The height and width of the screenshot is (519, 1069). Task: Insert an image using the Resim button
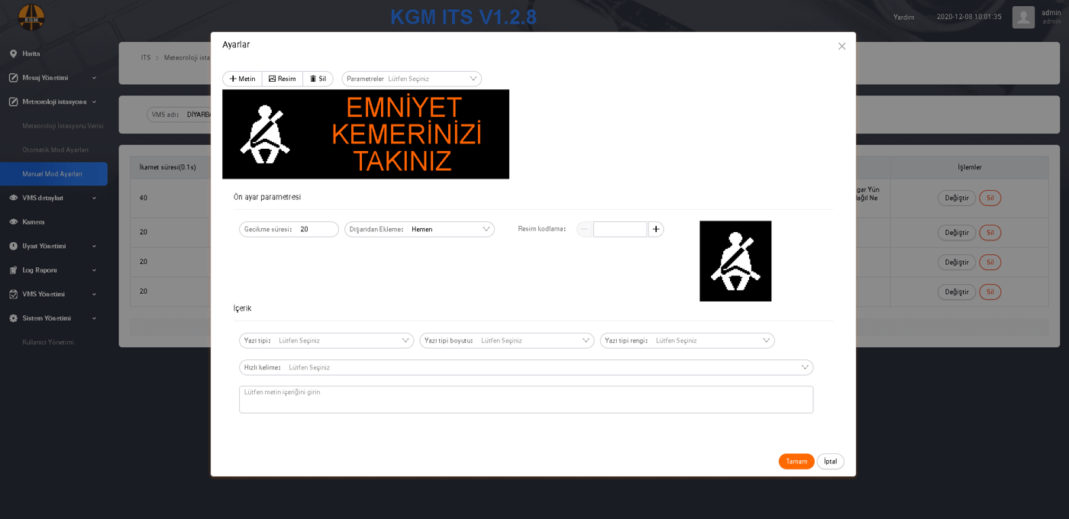pyautogui.click(x=283, y=79)
